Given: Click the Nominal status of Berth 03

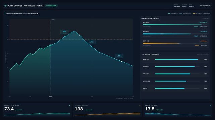Looking at the screenshot, I should (204, 41).
